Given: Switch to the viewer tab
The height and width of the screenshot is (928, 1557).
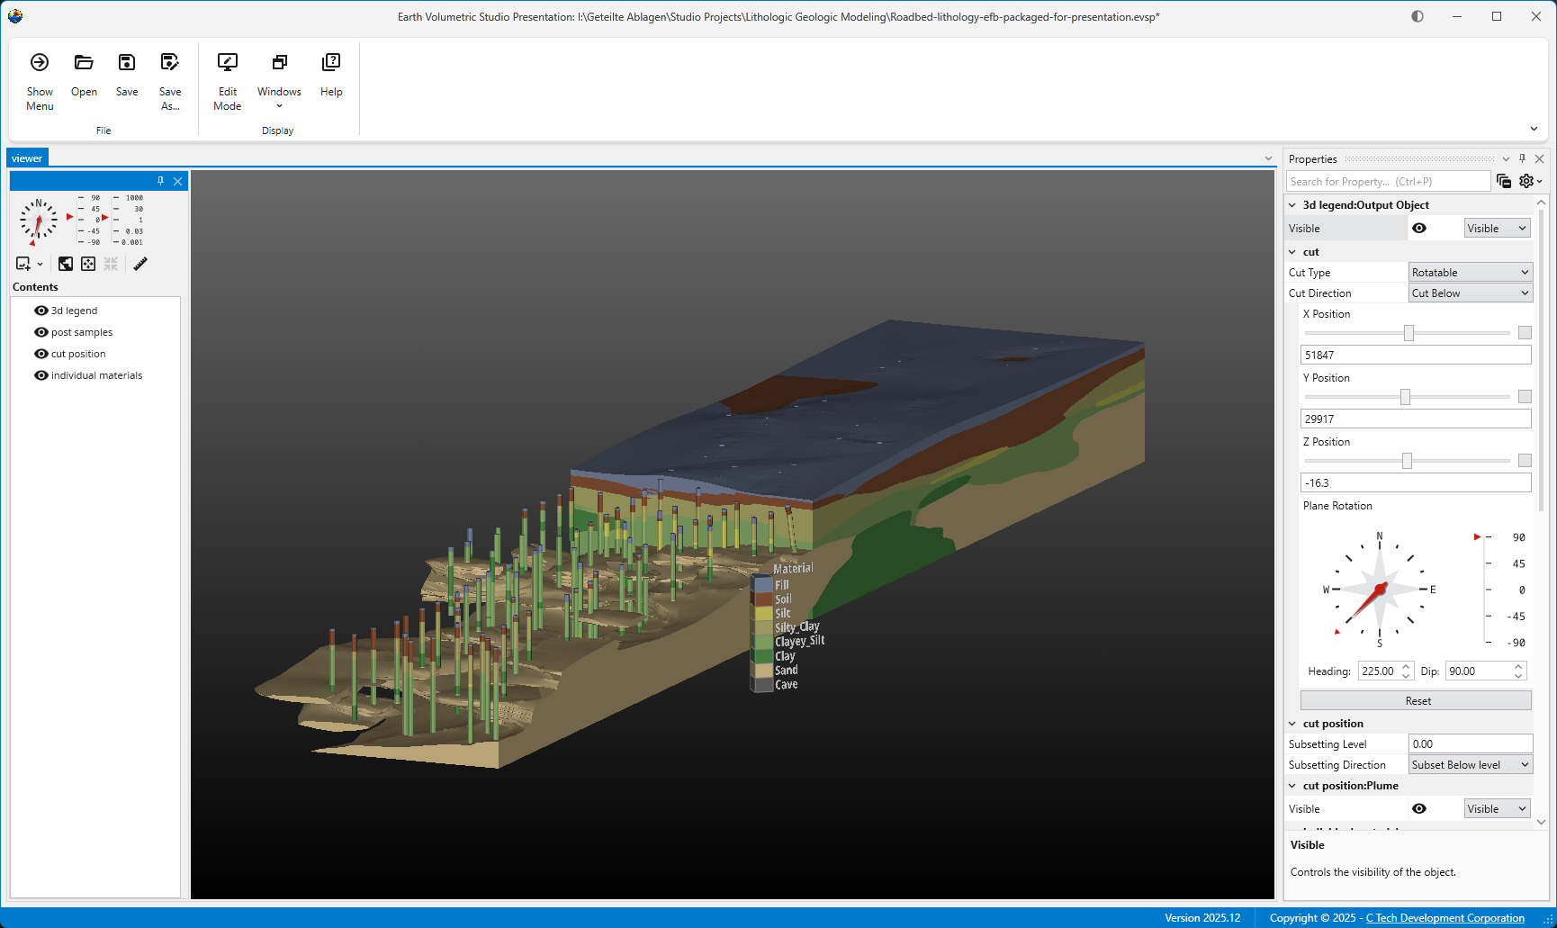Looking at the screenshot, I should pyautogui.click(x=27, y=158).
